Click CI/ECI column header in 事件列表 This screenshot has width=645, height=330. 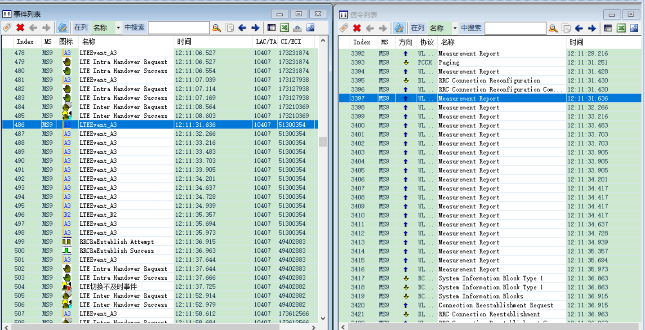pos(291,42)
